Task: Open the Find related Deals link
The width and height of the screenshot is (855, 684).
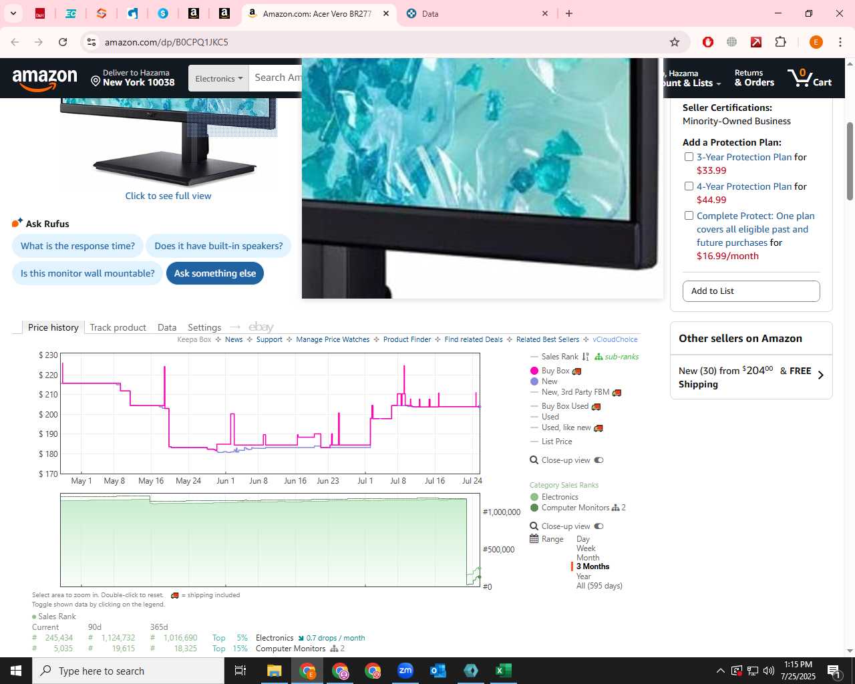Action: 473,339
